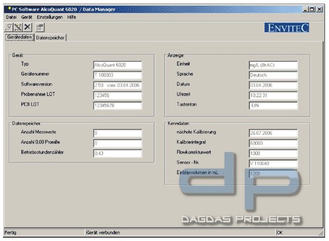Click the Typ field showing AlcoQuant 6020

click(118, 65)
